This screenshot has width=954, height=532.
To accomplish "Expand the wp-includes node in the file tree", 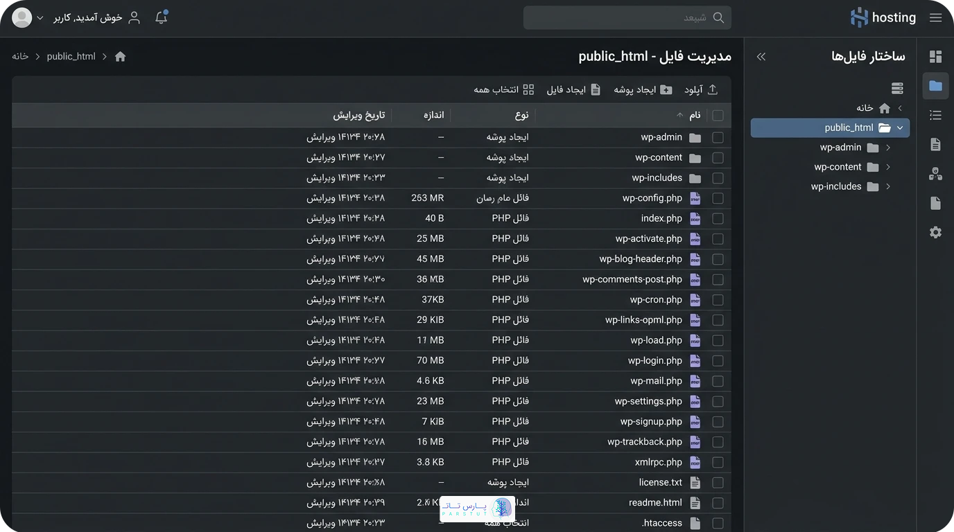I will 888,186.
